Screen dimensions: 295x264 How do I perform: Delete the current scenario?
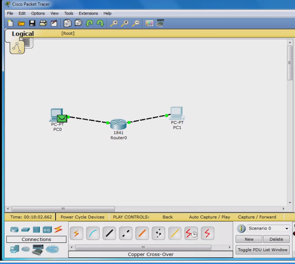pos(276,239)
